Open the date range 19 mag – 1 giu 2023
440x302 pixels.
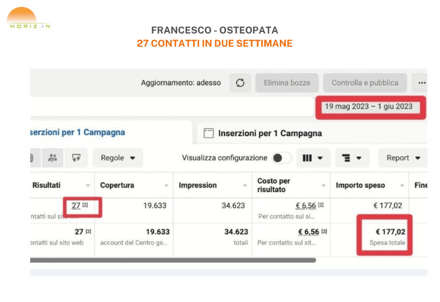coord(369,107)
